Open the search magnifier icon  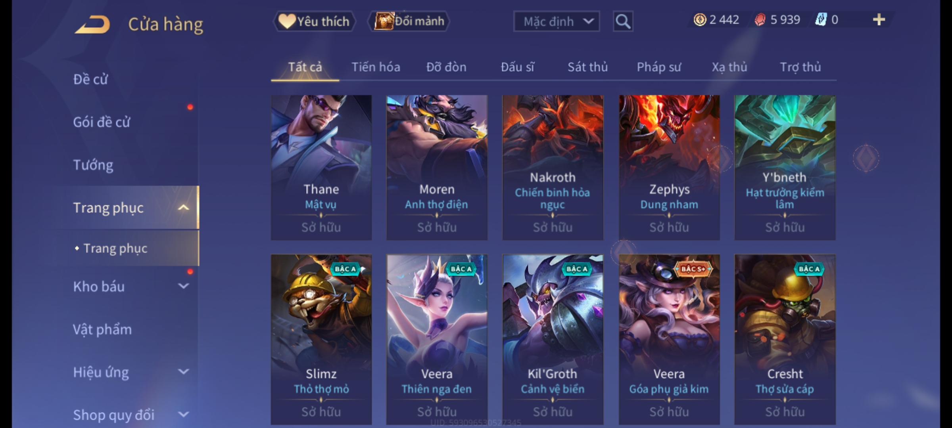pos(623,21)
